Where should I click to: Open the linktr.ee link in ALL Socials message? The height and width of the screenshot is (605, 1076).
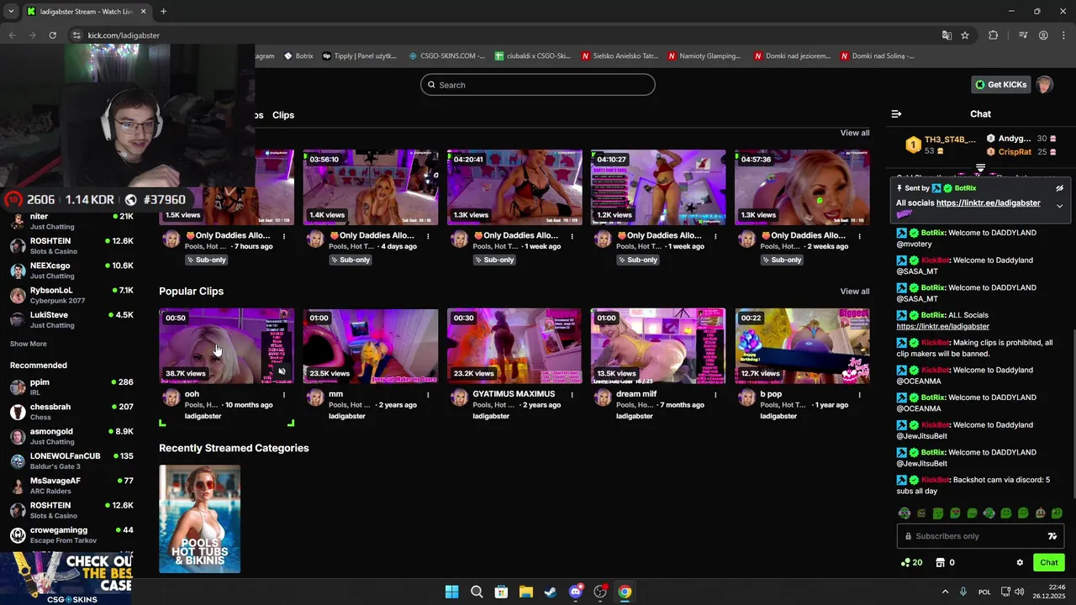pyautogui.click(x=942, y=327)
